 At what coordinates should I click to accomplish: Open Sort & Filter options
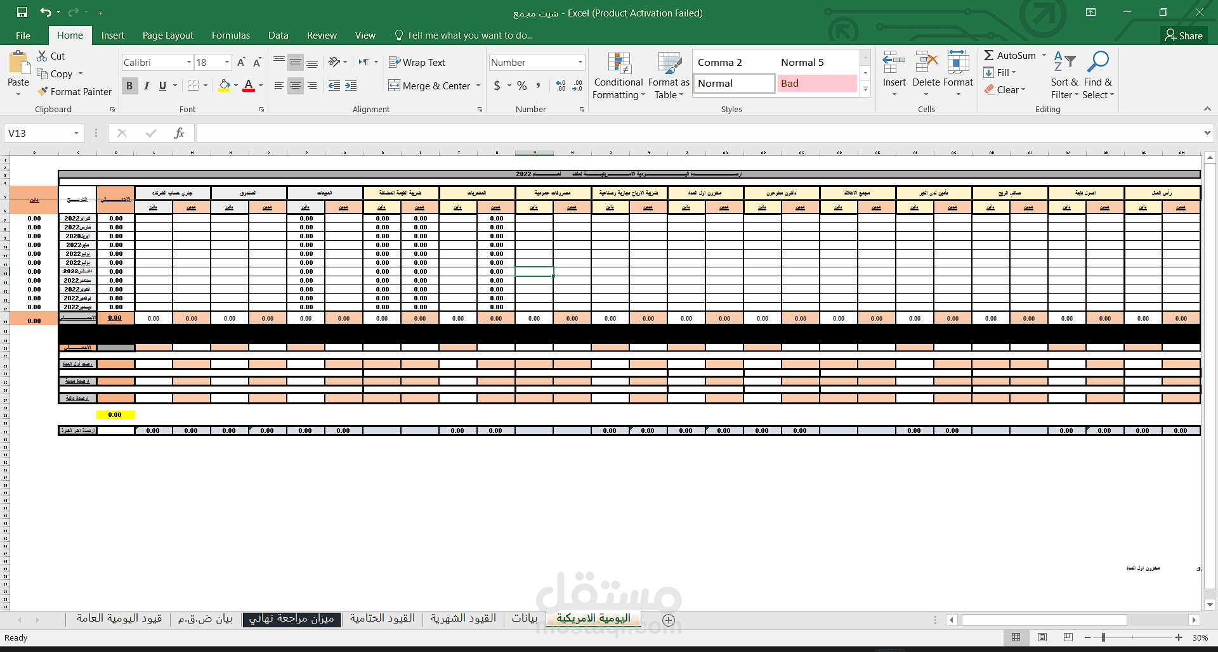pyautogui.click(x=1064, y=74)
